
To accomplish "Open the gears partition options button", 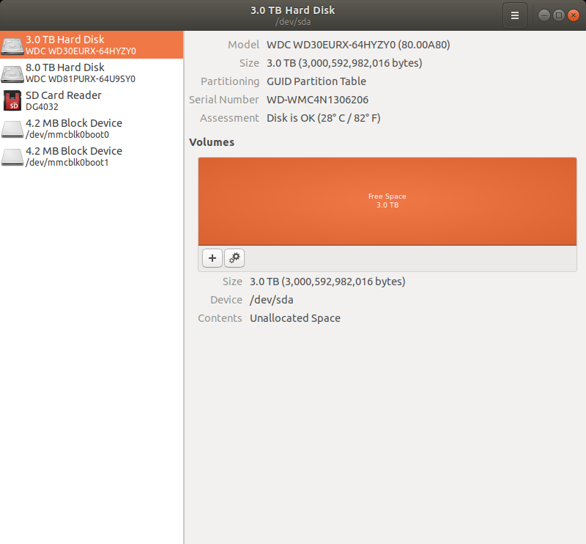I will click(234, 258).
